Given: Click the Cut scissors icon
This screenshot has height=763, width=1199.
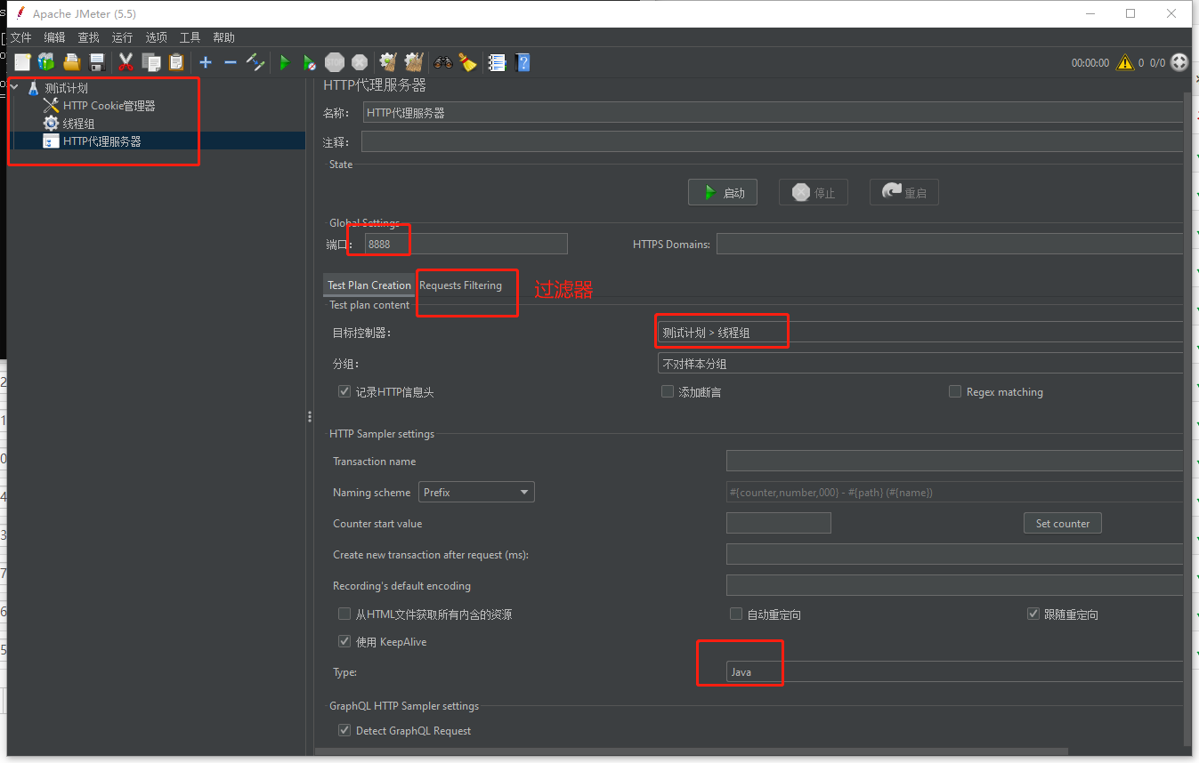Looking at the screenshot, I should [x=126, y=62].
